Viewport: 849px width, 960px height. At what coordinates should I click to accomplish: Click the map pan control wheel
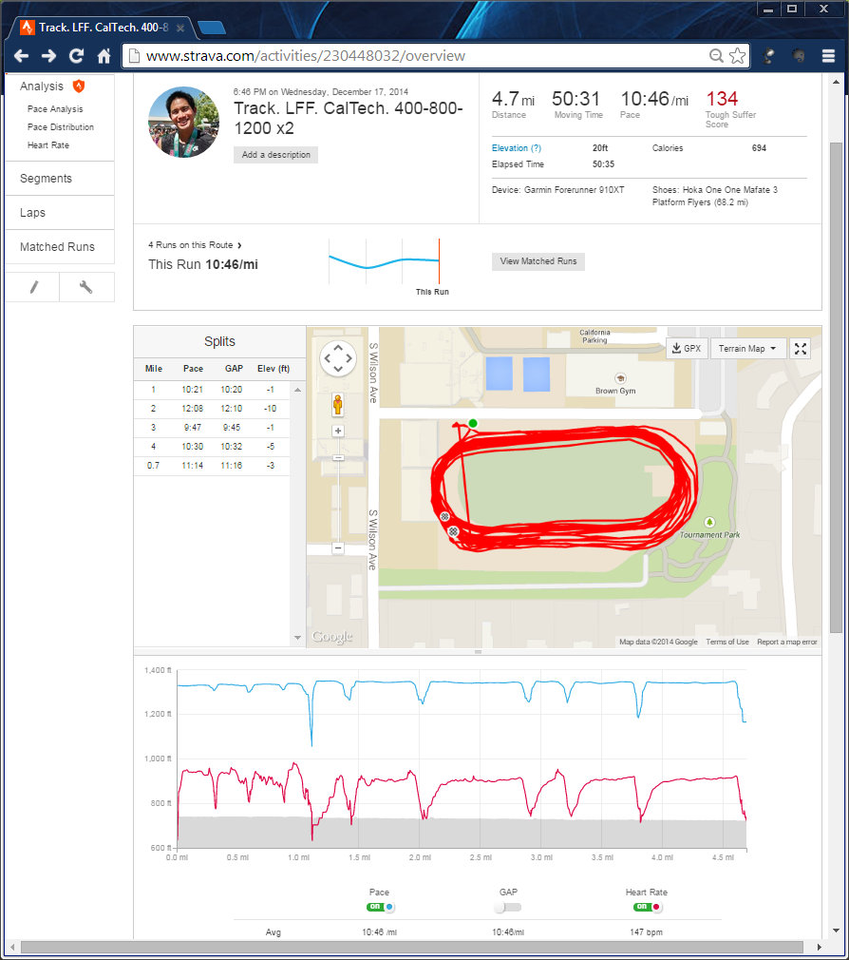click(x=337, y=359)
